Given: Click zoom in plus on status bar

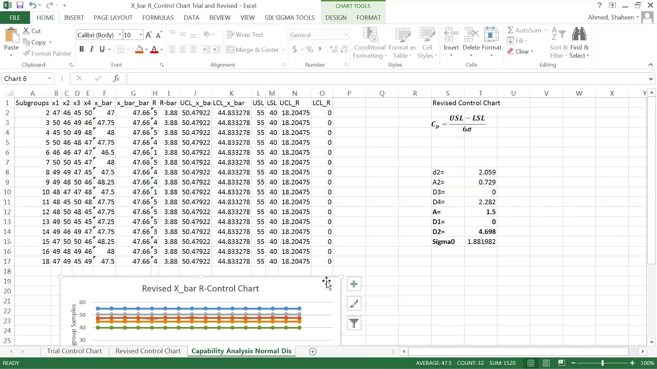Looking at the screenshot, I should (x=632, y=363).
